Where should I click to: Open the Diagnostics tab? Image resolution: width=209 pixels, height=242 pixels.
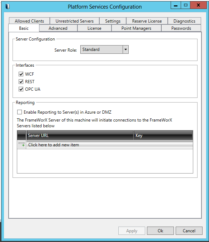184,21
